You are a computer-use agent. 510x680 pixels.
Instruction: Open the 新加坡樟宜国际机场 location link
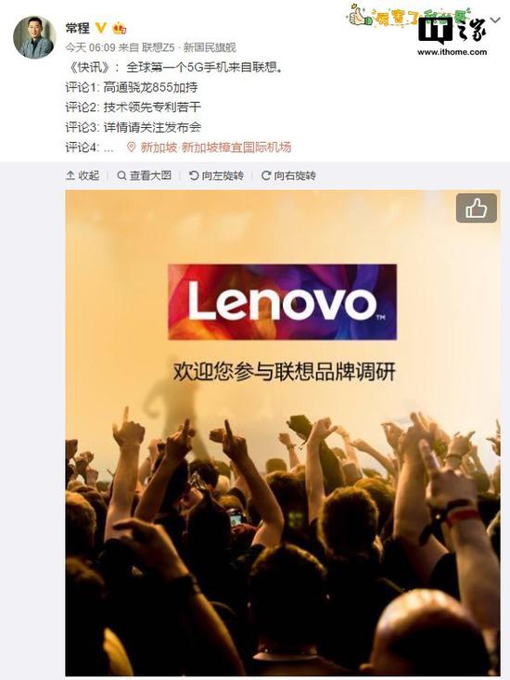point(216,148)
